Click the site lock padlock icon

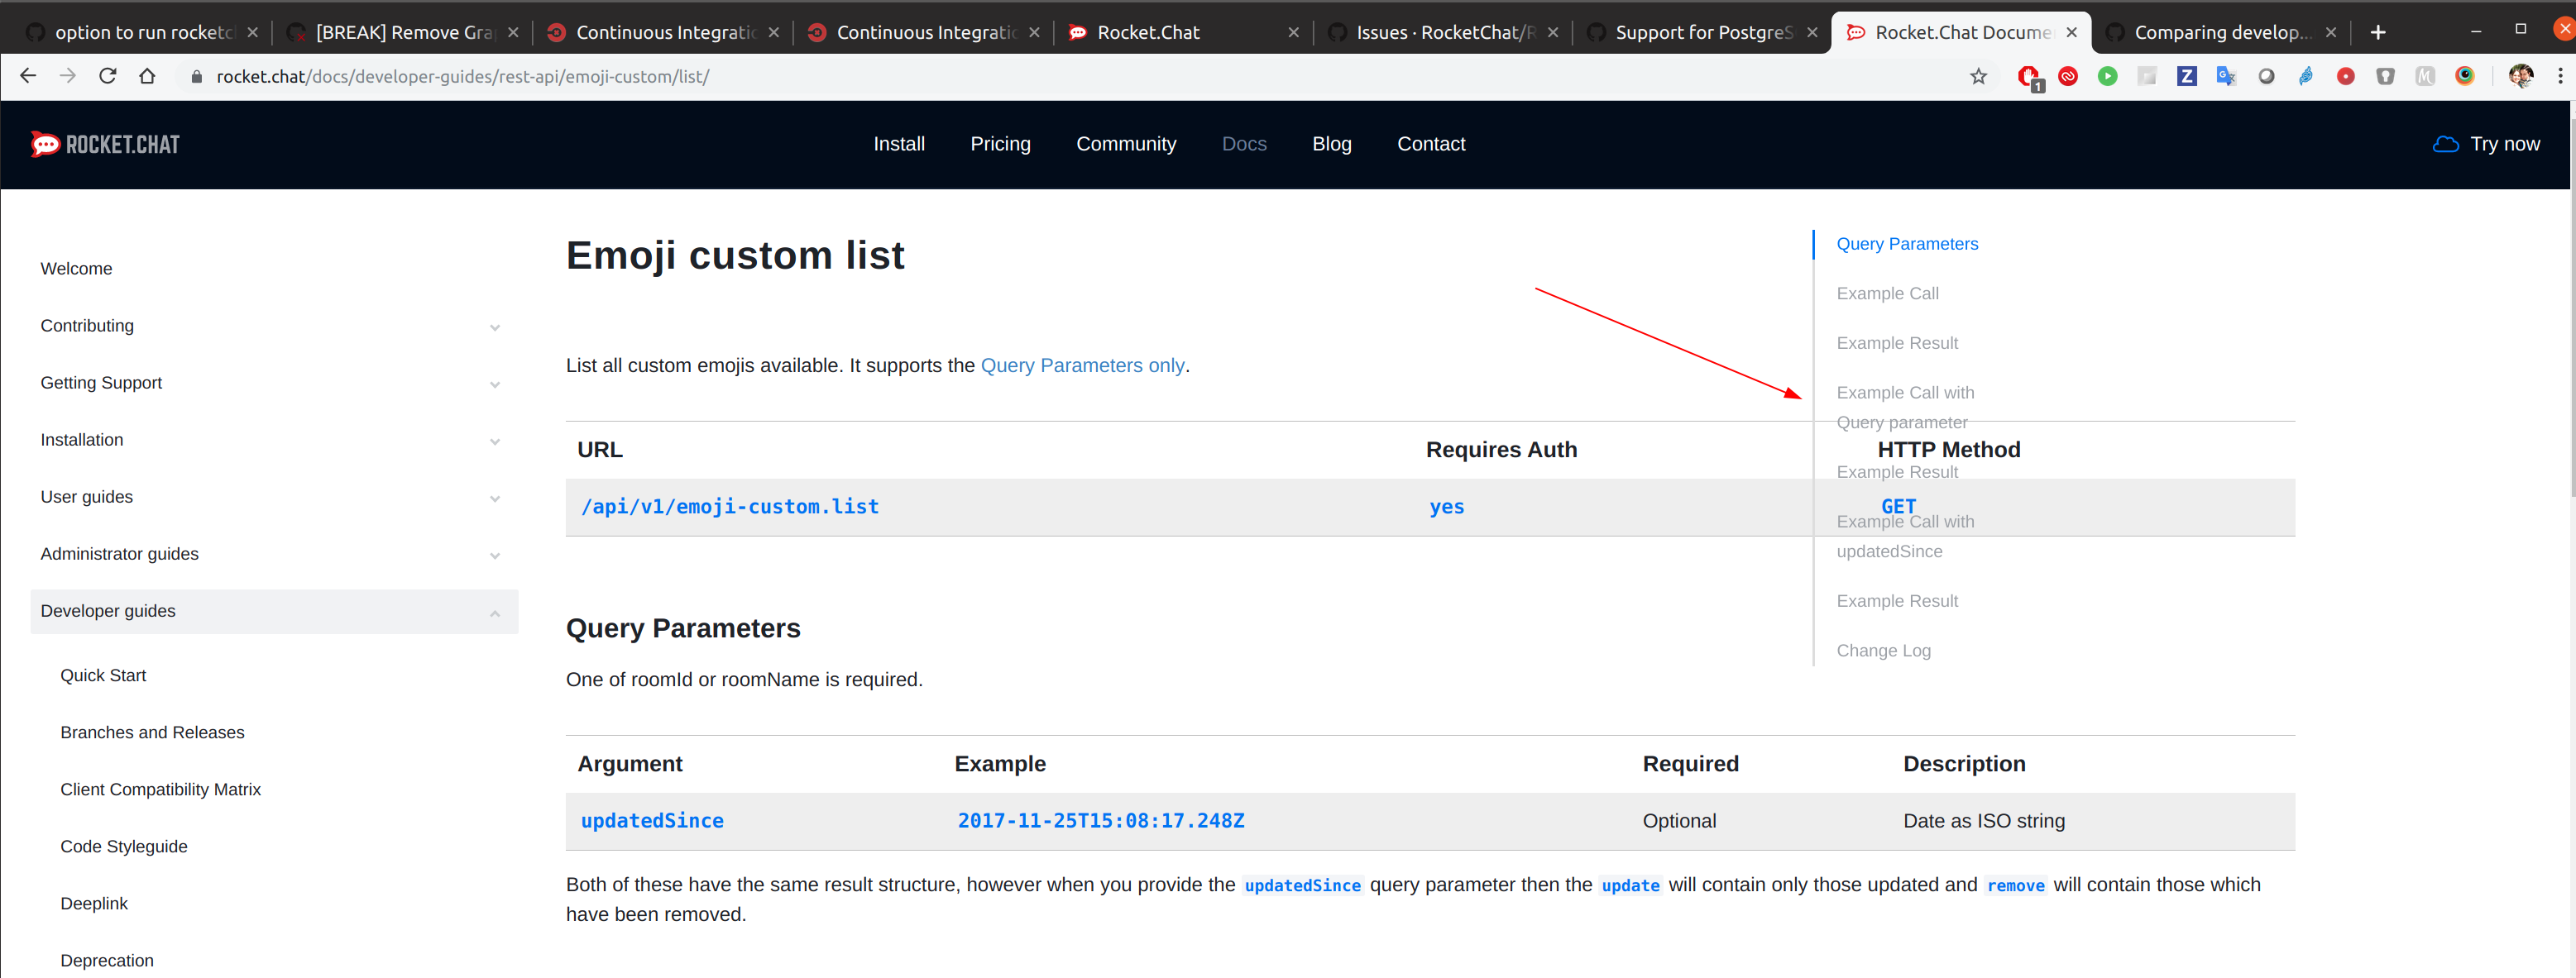pos(196,77)
